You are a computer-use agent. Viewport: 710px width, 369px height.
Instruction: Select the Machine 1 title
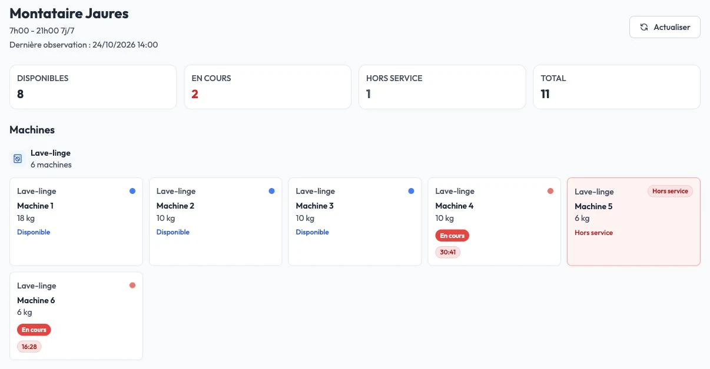coord(35,206)
